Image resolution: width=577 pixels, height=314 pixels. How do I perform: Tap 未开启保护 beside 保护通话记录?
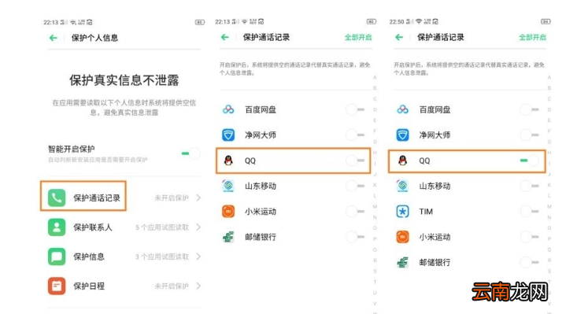[172, 198]
